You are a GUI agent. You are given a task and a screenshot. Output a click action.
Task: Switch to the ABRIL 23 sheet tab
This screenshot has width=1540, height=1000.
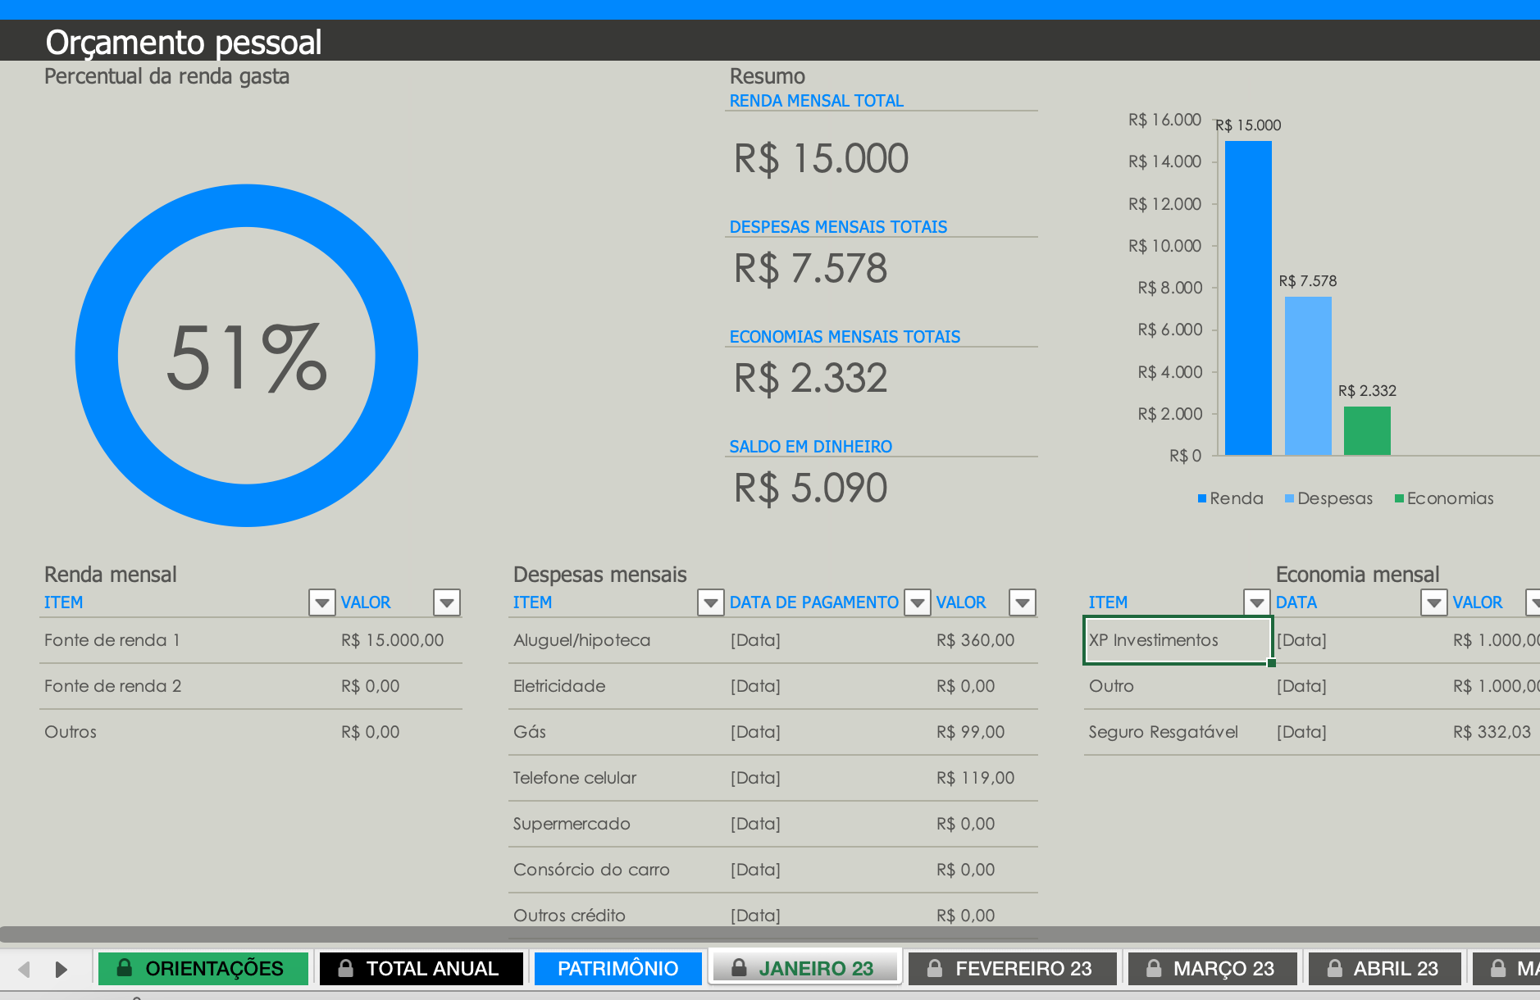point(1385,969)
